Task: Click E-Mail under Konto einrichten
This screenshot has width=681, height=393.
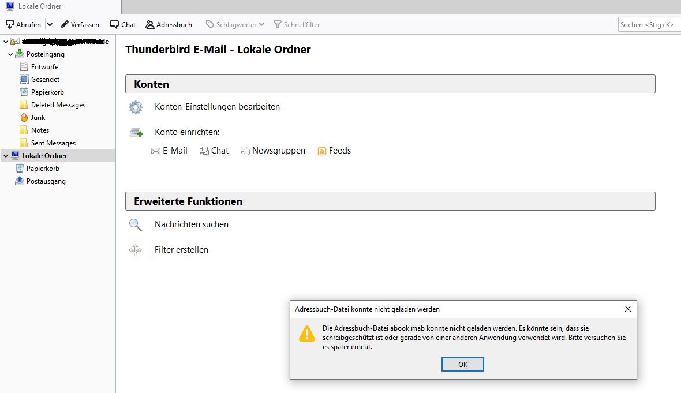Action: click(169, 151)
